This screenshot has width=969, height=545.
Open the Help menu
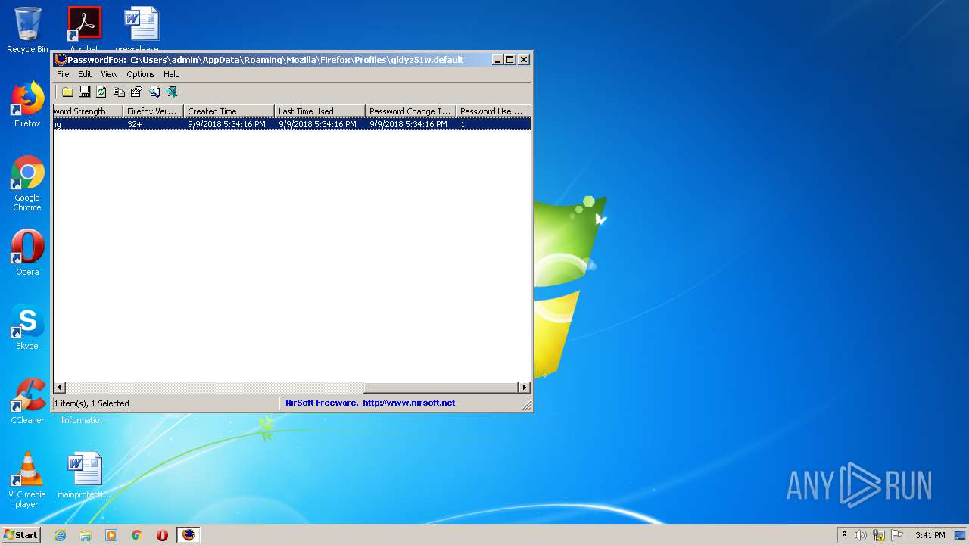click(x=172, y=74)
